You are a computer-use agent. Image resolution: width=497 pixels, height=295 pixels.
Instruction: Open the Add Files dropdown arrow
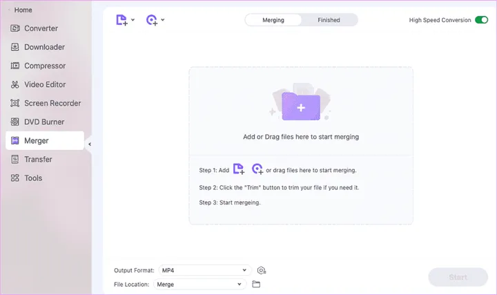[133, 20]
